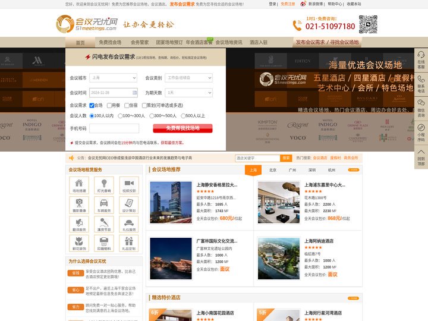Expand the 会议类别 dropdown
Viewport: 428px width, 321px height.
pos(188,78)
